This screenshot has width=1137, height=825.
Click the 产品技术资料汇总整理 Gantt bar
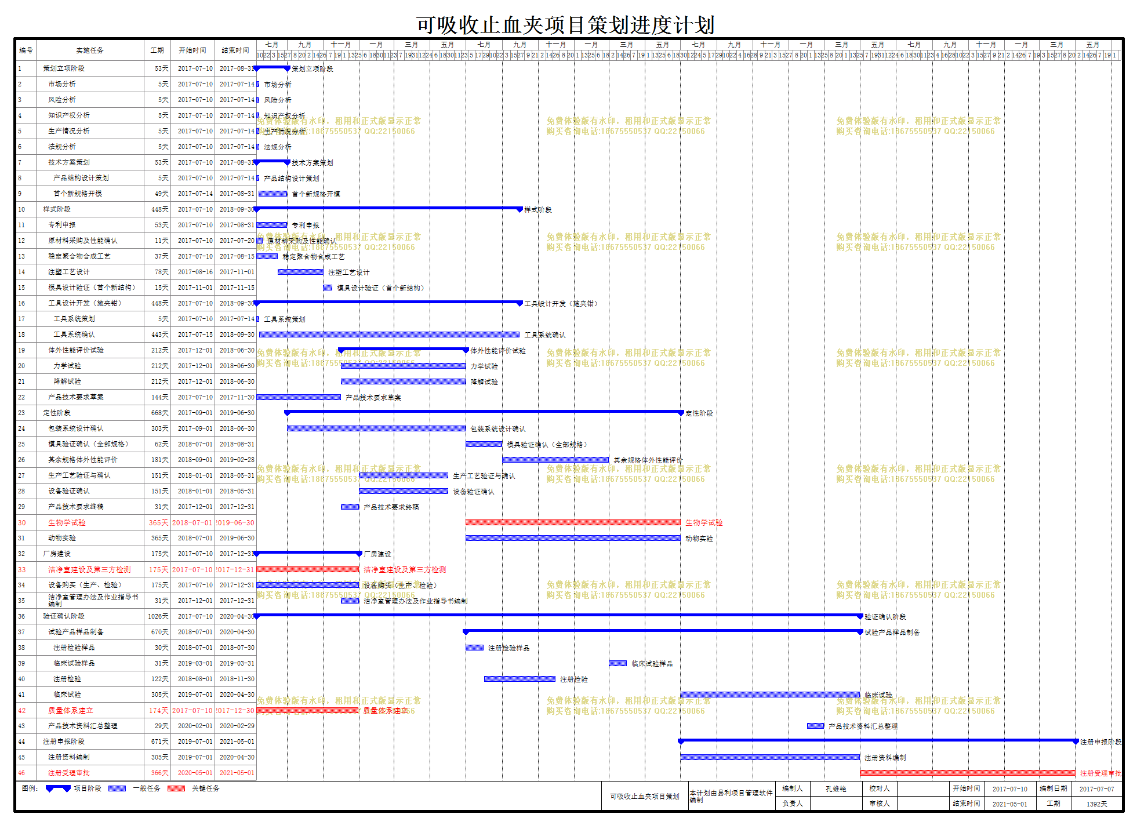click(x=815, y=726)
